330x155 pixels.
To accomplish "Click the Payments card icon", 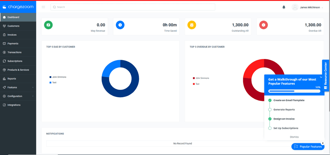I will tap(4, 44).
